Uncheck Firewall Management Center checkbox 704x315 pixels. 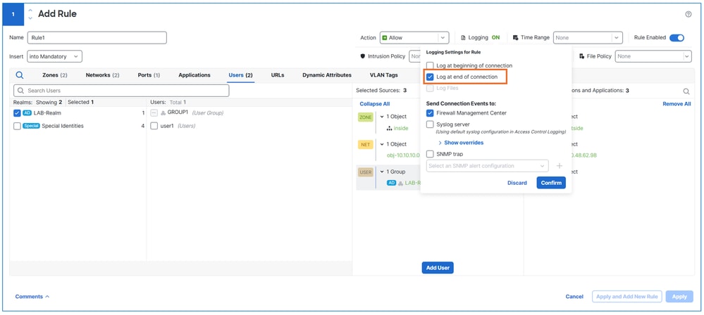pos(430,113)
